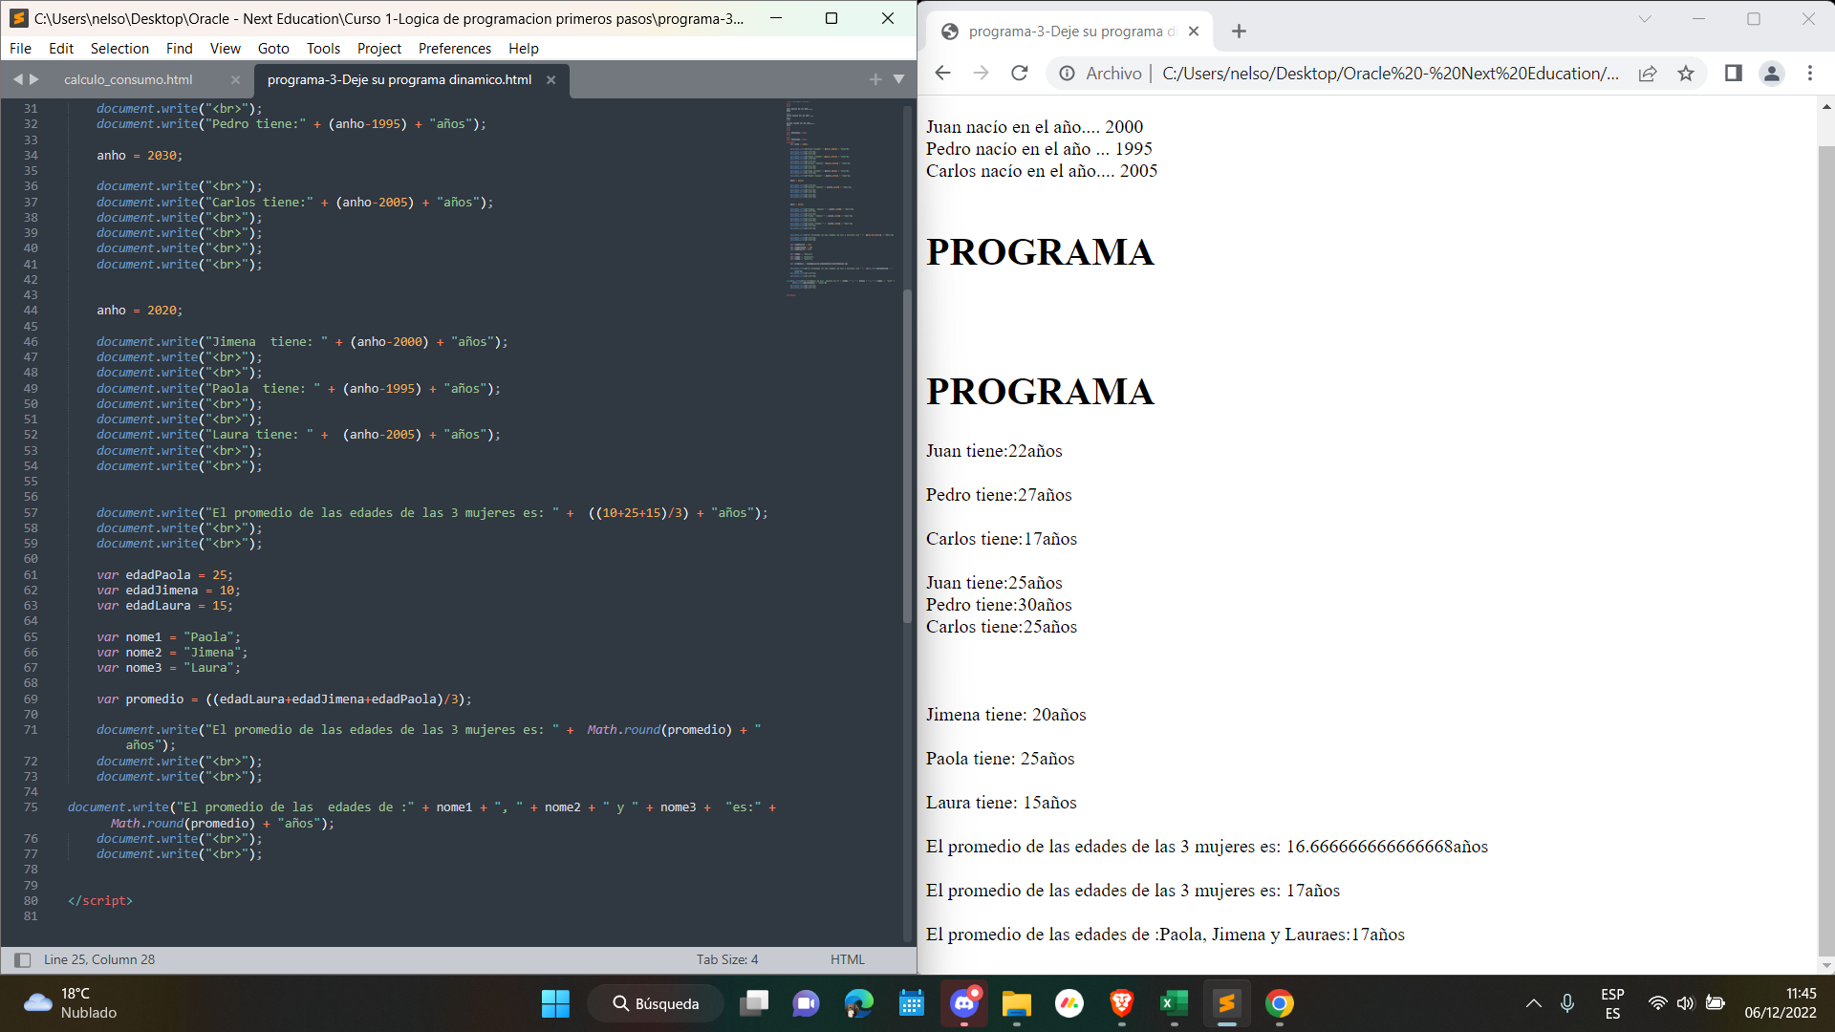This screenshot has width=1835, height=1032.
Task: Open the Calendar app on taskbar
Action: (x=912, y=1003)
